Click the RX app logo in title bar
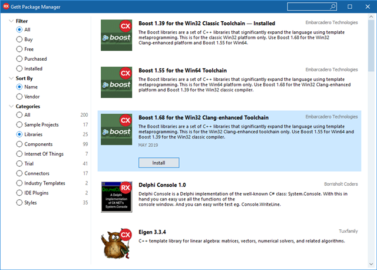377x270 pixels. coord(6,6)
